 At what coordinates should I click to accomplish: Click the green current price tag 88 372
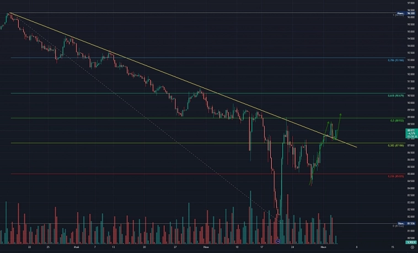tap(410, 130)
